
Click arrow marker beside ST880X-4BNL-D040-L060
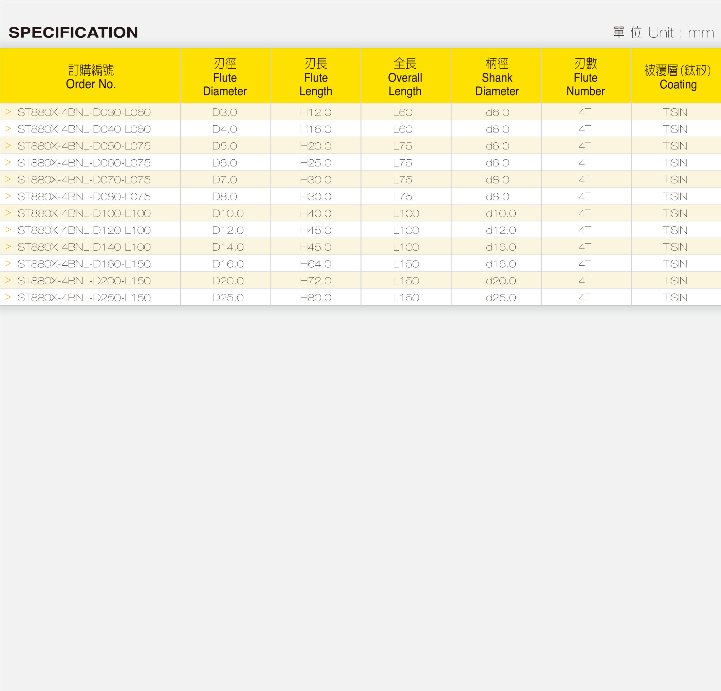(x=8, y=128)
